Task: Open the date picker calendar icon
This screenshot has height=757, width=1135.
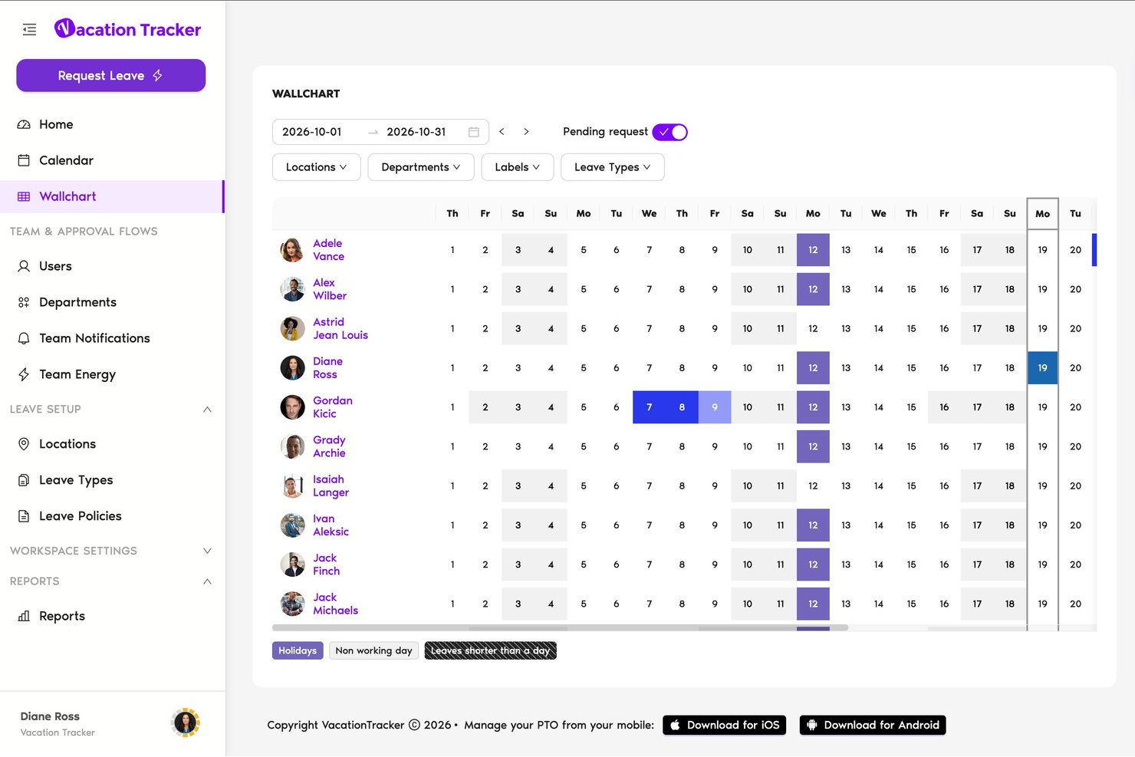Action: (x=474, y=132)
